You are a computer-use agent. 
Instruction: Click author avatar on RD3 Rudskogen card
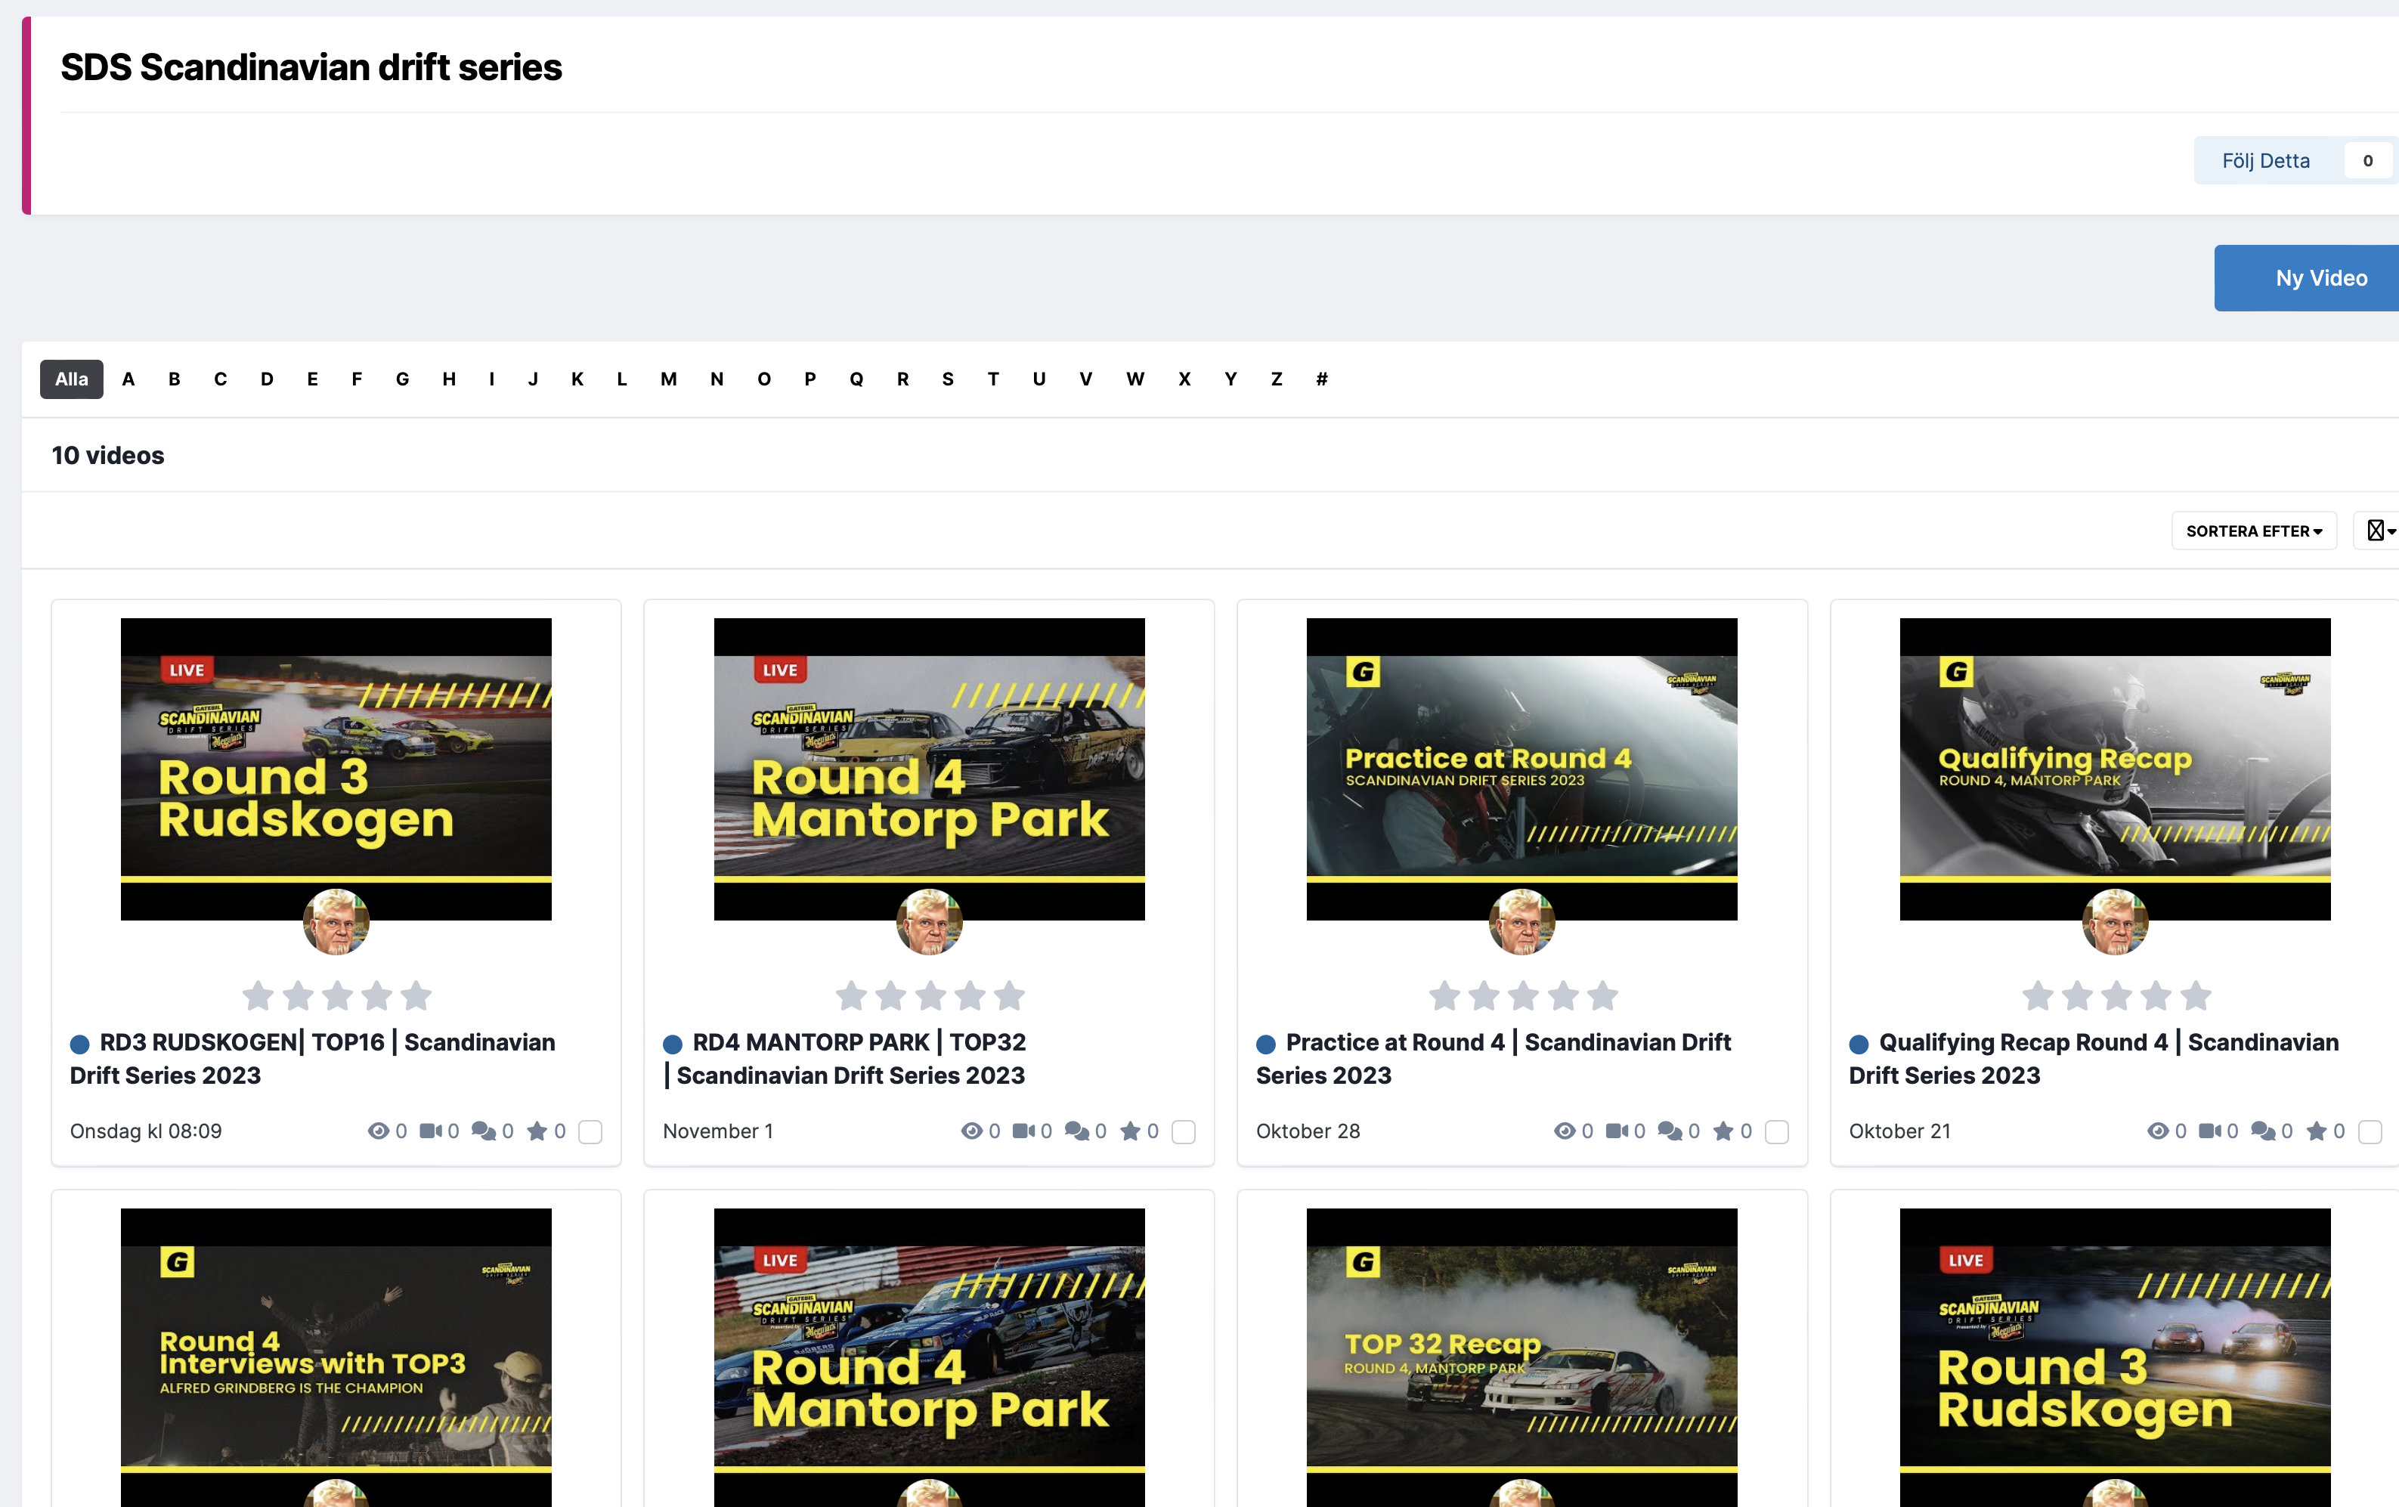point(336,921)
